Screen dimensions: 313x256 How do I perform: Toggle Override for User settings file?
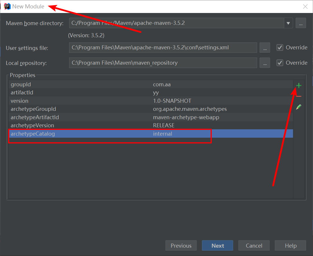tap(280, 48)
